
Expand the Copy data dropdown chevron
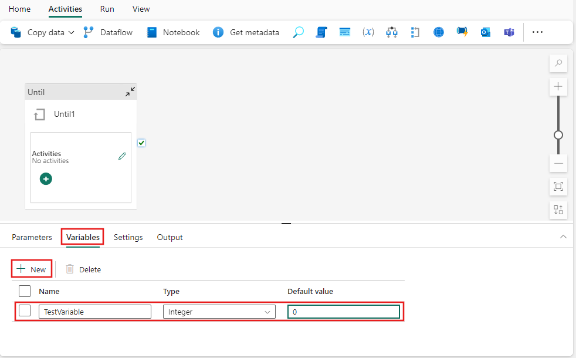[x=71, y=32]
